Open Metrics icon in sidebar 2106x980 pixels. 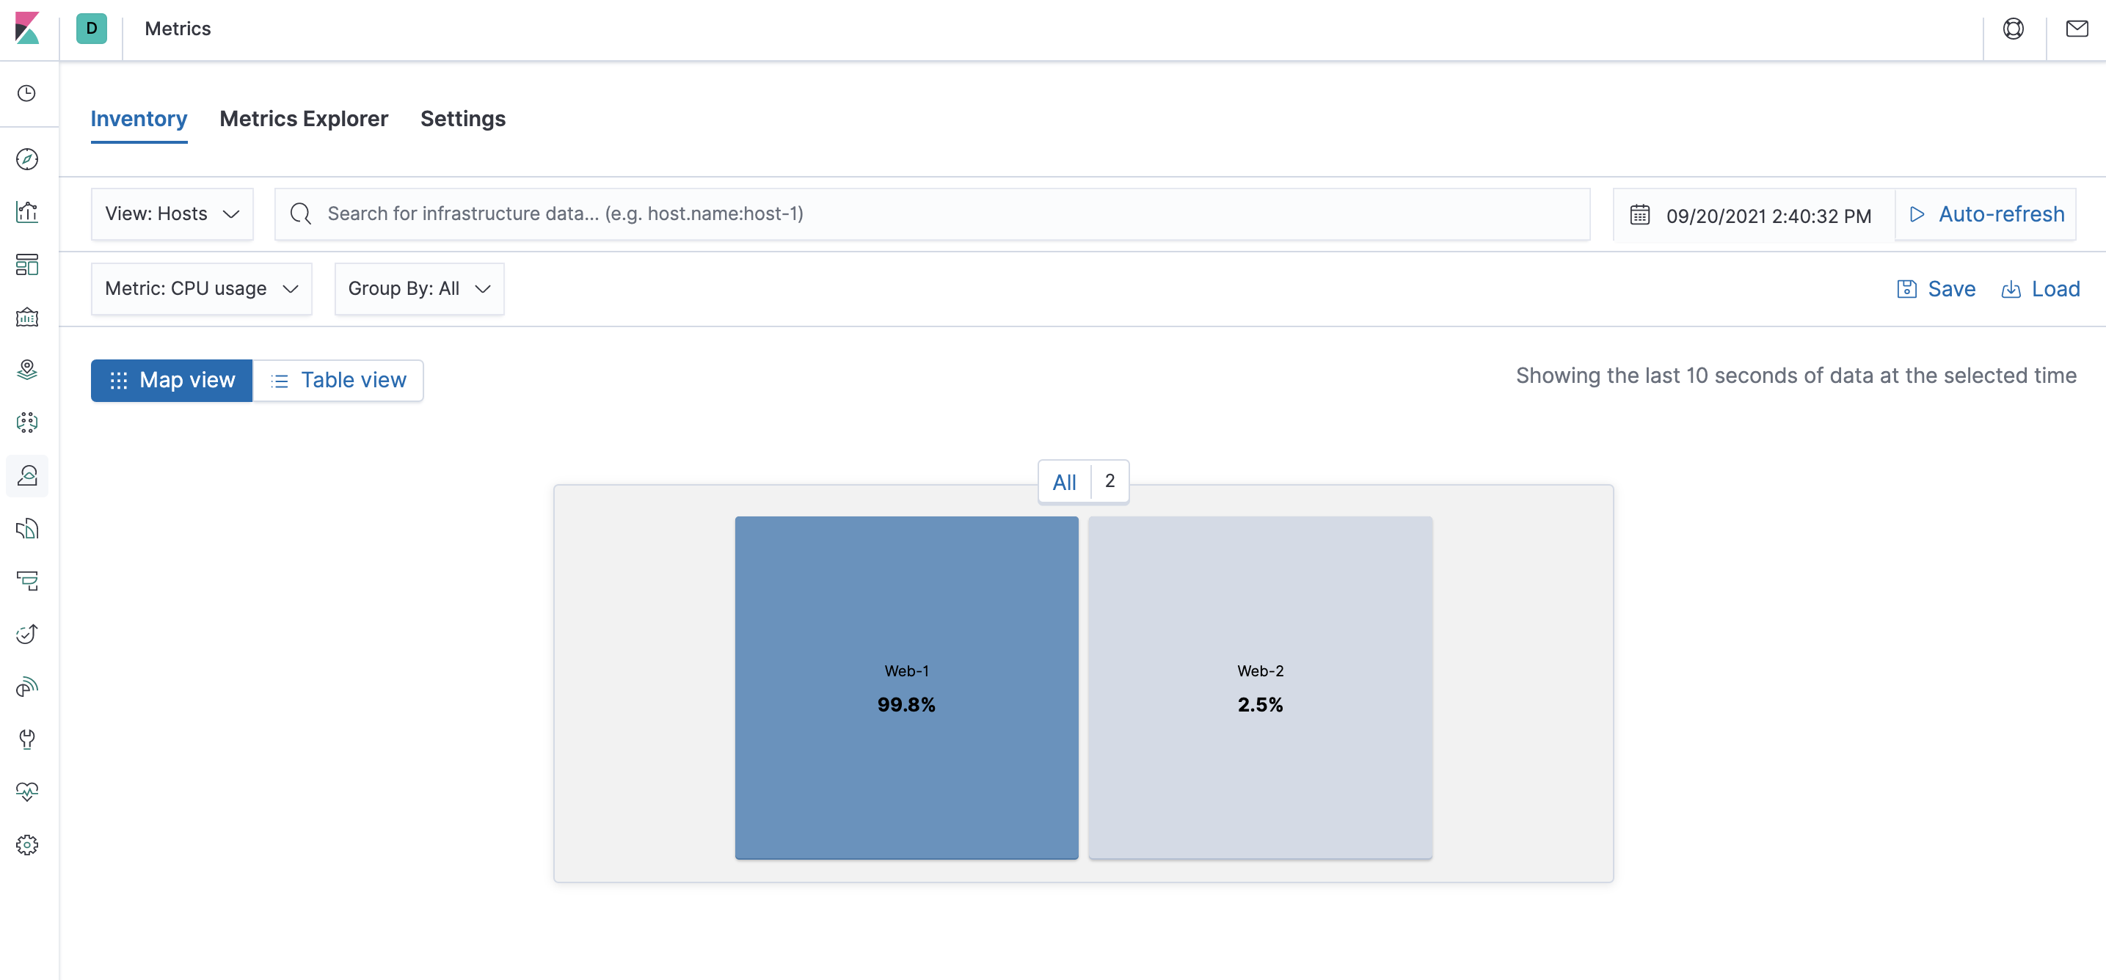[x=27, y=476]
